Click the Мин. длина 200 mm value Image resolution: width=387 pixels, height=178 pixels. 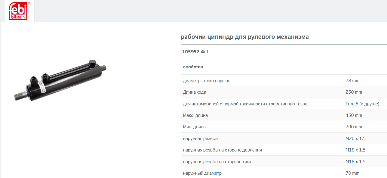point(354,127)
